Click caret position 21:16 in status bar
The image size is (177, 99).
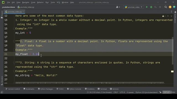click(99, 92)
